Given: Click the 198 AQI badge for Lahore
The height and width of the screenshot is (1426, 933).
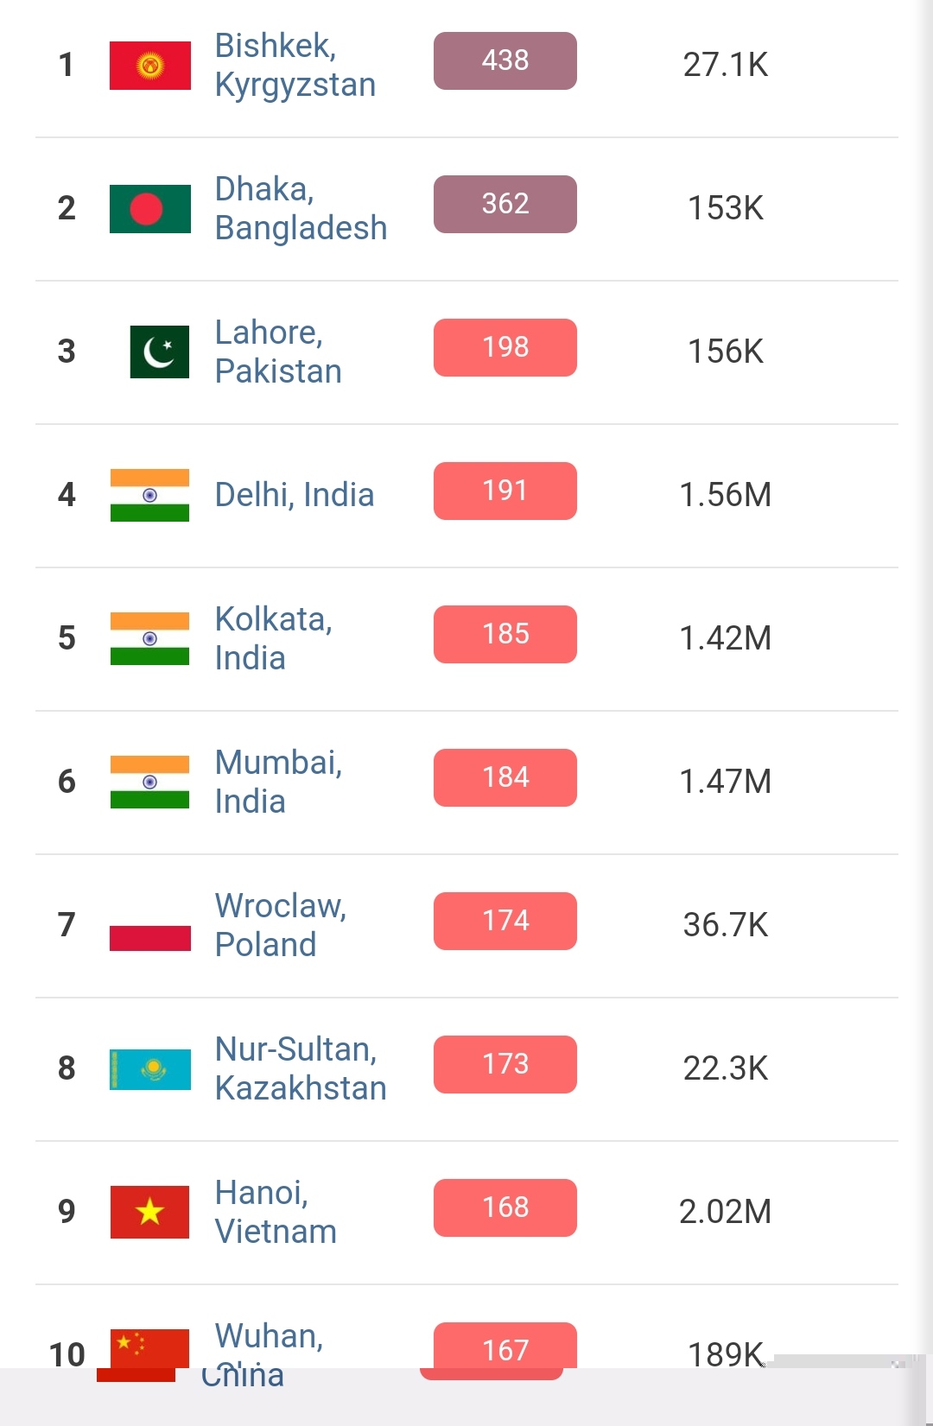Looking at the screenshot, I should point(505,347).
